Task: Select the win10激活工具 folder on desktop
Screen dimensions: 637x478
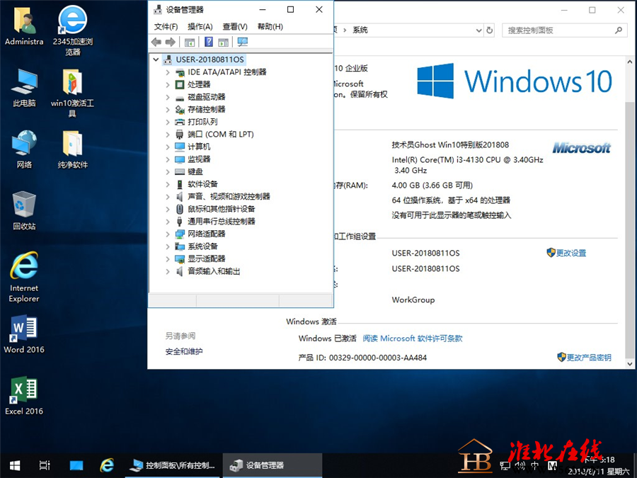Action: [72, 93]
